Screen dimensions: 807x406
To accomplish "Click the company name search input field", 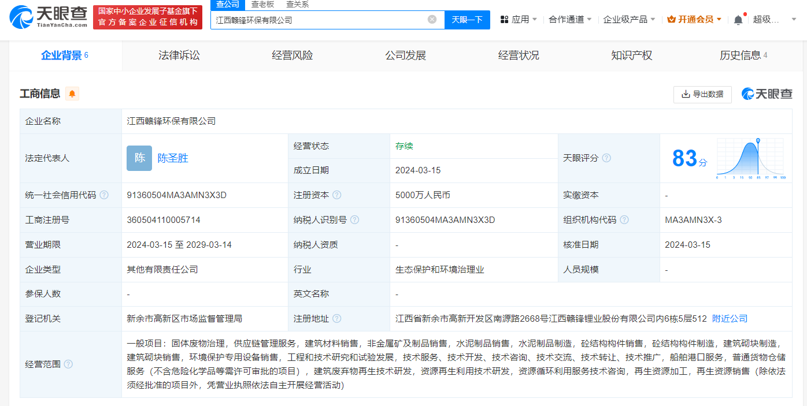I will (x=318, y=20).
